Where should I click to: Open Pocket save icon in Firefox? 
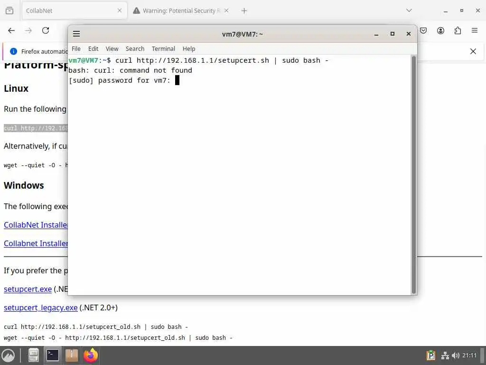coord(423,30)
